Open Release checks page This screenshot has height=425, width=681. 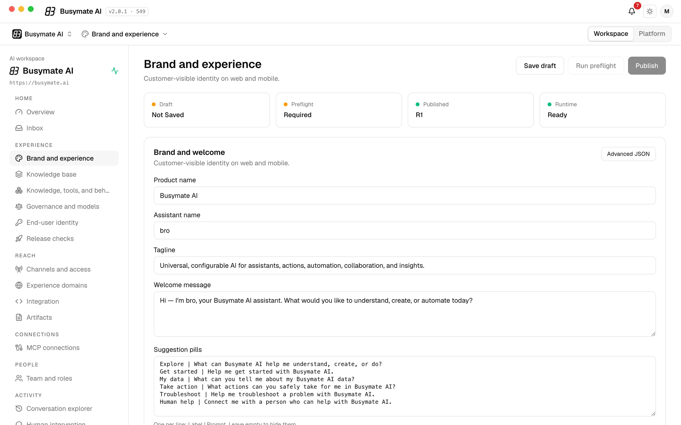coord(64,239)
